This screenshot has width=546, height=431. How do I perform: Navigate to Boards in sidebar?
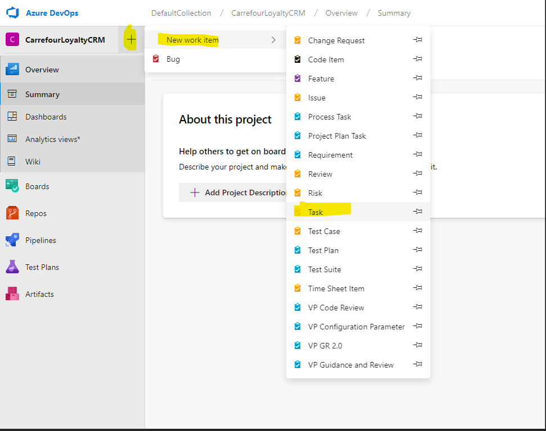click(73, 186)
